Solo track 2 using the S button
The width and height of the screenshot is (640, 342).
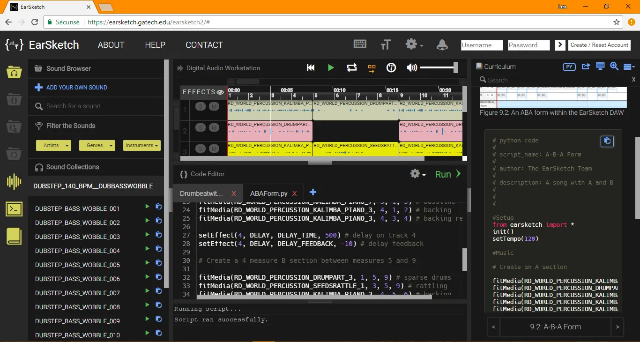(200, 128)
